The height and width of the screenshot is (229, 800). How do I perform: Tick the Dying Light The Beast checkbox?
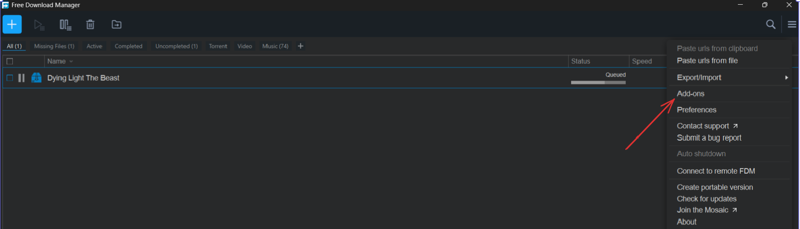pyautogui.click(x=10, y=78)
